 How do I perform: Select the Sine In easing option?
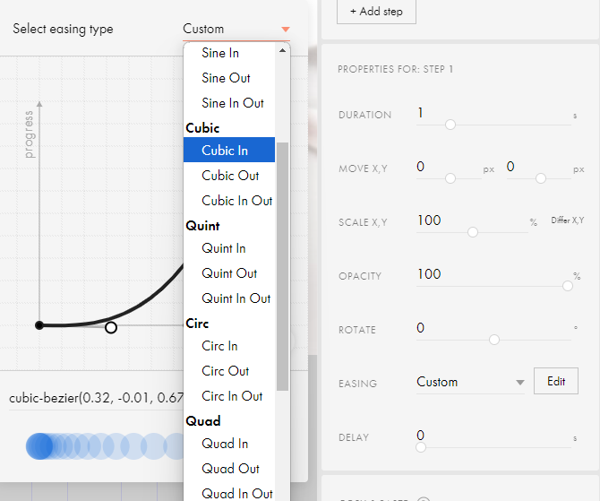pyautogui.click(x=229, y=53)
